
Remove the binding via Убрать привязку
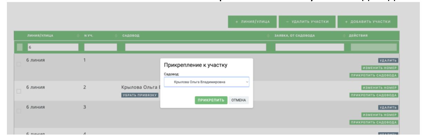[x=139, y=95]
